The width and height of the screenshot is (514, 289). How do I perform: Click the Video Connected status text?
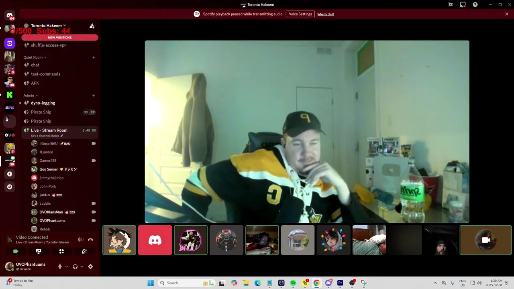click(32, 237)
